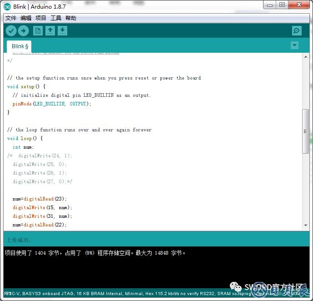Click the Verify checkmark button
The height and width of the screenshot is (301, 313).
point(11,30)
